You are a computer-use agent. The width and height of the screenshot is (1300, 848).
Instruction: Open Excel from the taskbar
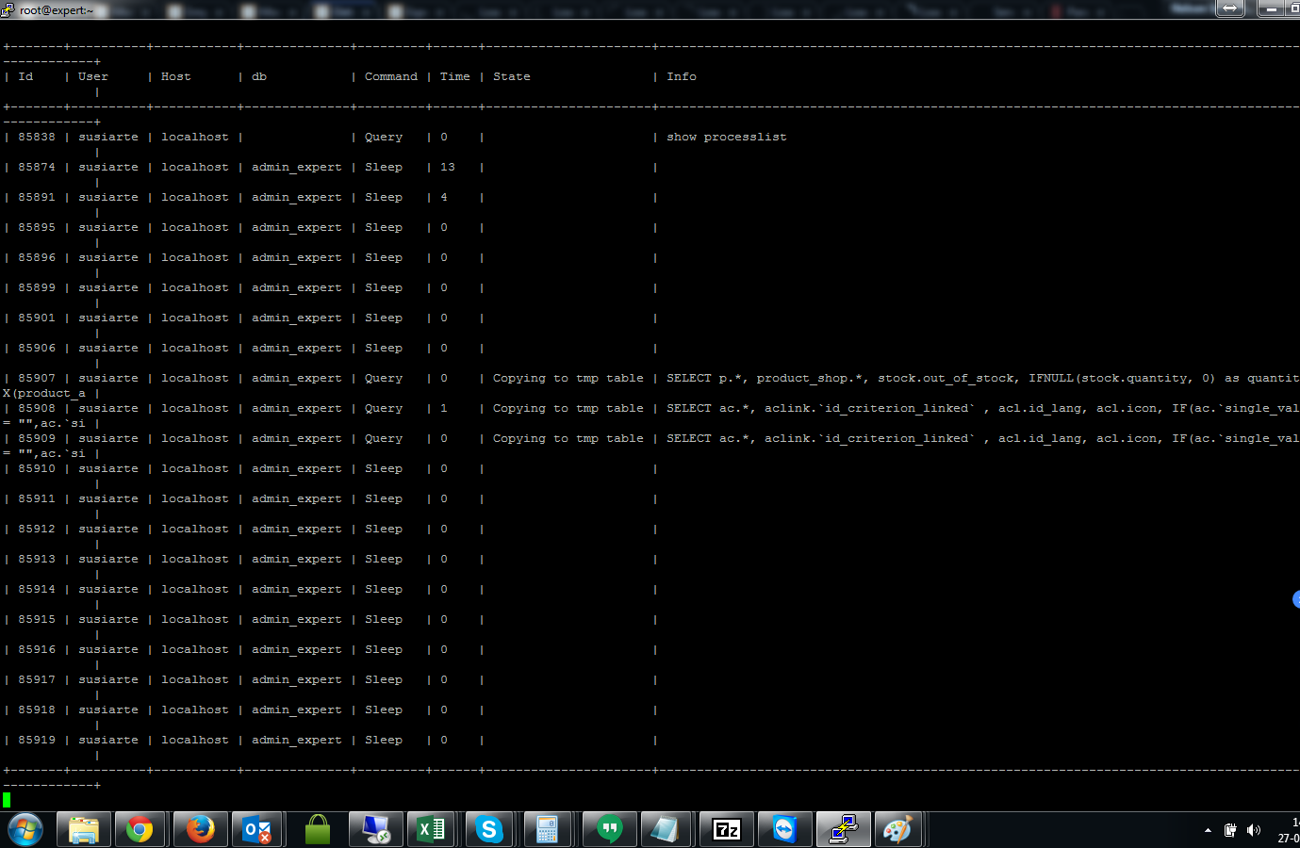coord(432,830)
